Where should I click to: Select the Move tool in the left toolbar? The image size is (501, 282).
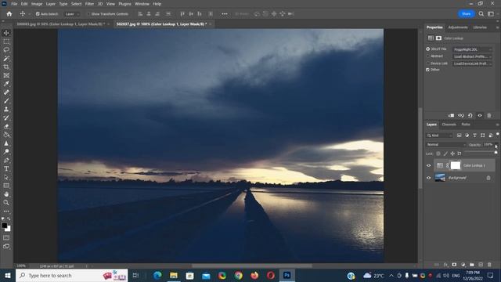point(6,33)
